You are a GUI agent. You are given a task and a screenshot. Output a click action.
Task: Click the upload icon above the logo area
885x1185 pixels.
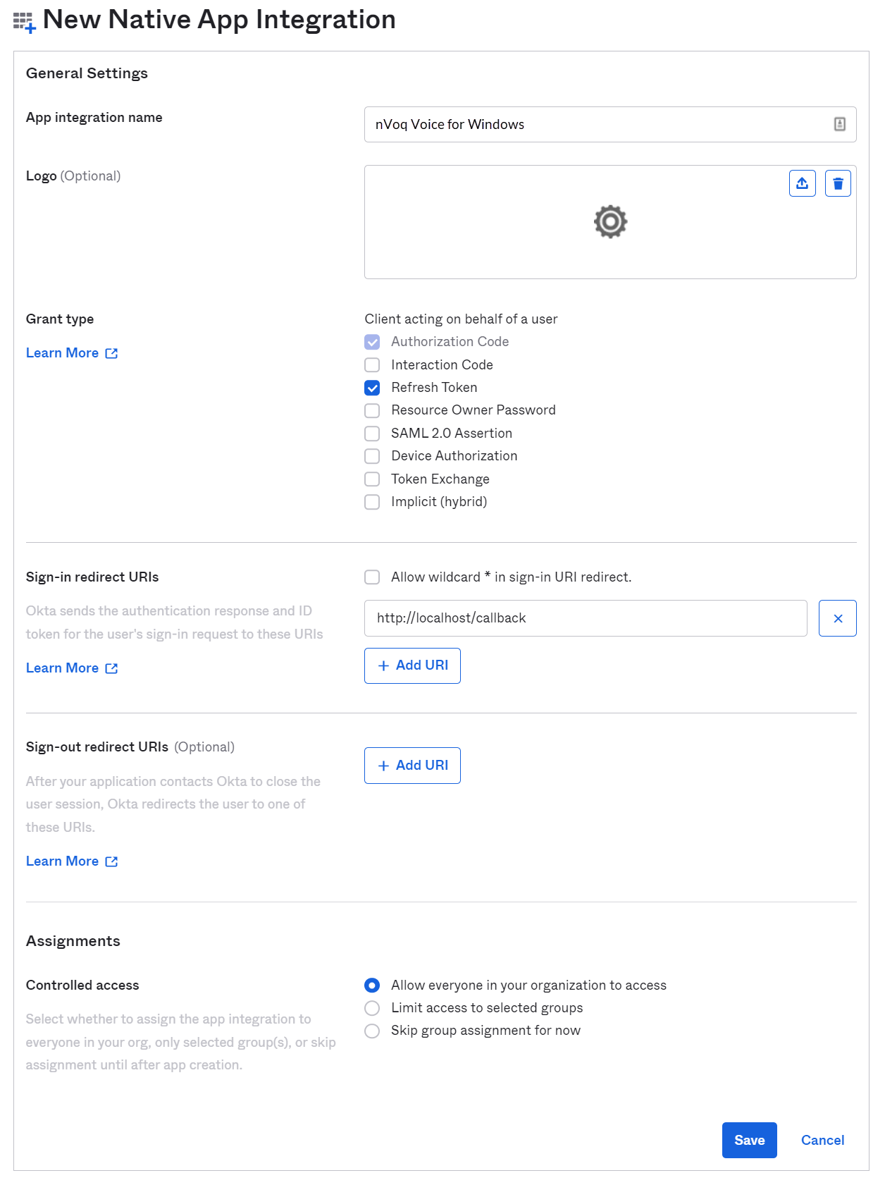coord(802,183)
